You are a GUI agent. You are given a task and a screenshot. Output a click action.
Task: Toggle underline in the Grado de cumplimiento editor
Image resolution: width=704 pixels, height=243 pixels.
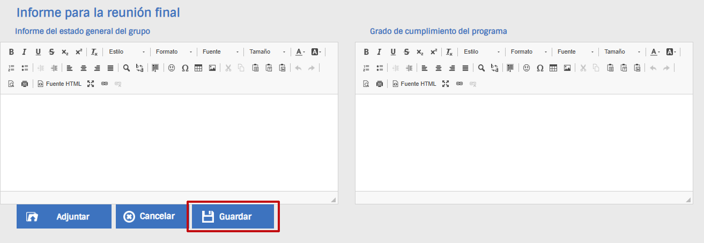click(x=393, y=52)
